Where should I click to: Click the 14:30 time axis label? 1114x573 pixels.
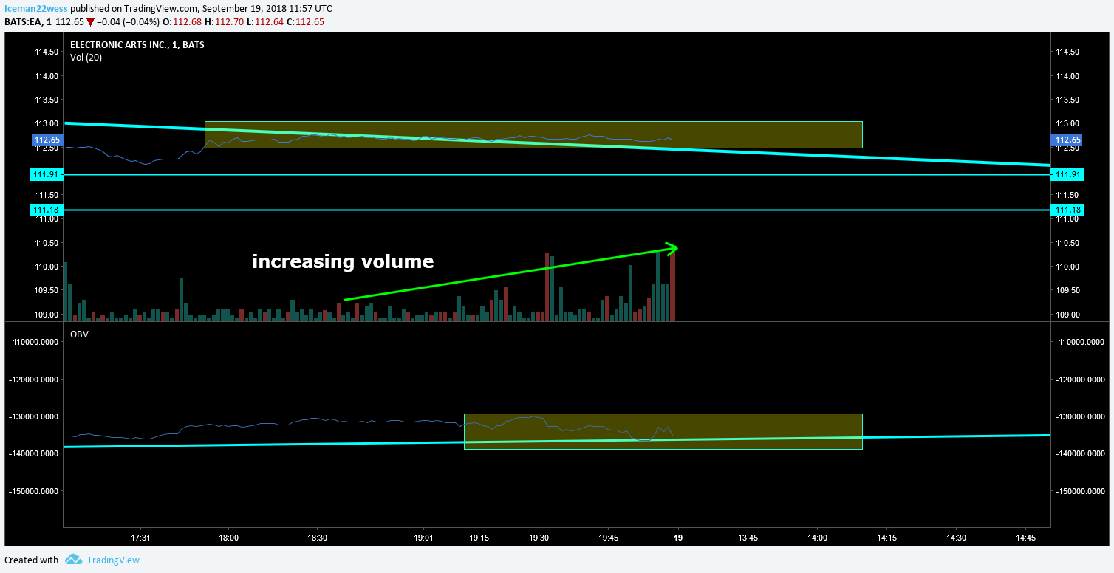956,537
